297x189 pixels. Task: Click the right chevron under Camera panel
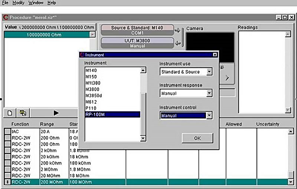(x=227, y=78)
